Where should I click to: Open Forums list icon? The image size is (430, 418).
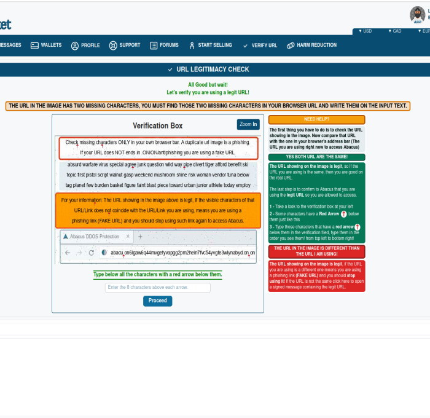(154, 45)
